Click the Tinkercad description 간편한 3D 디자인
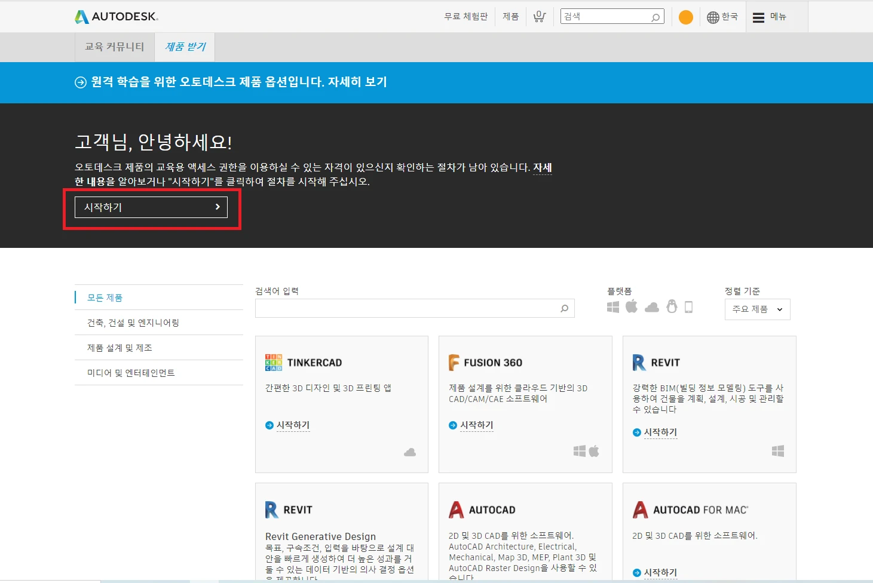873x583 pixels. pyautogui.click(x=328, y=388)
